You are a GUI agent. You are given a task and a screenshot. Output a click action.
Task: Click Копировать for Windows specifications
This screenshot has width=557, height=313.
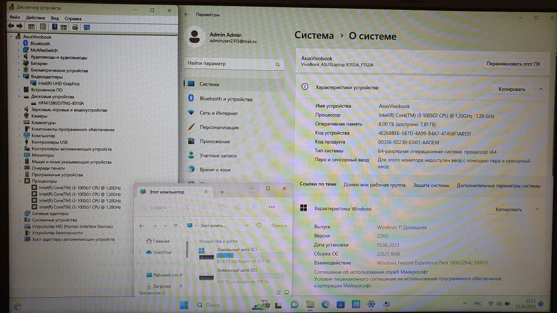509,210
